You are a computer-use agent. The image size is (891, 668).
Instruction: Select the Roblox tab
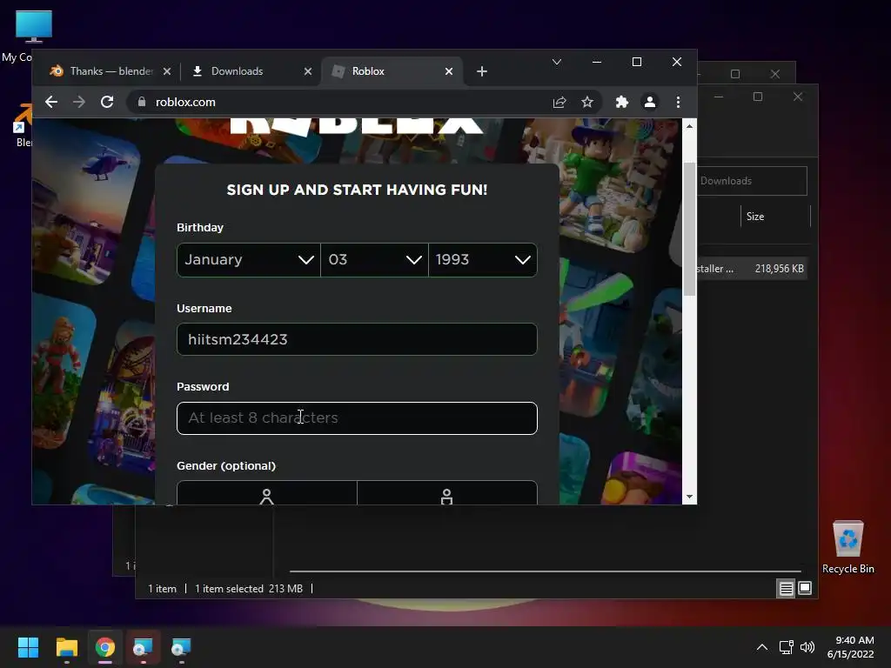pyautogui.click(x=392, y=71)
